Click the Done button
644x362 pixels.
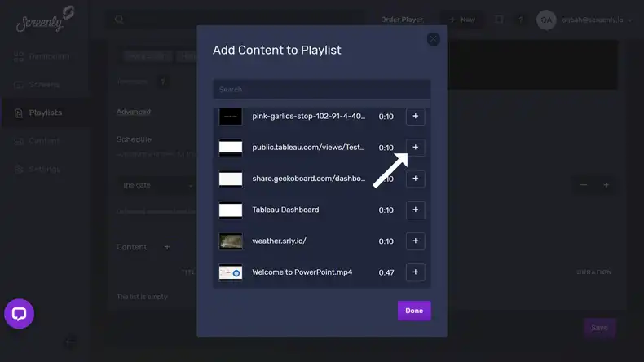coord(414,311)
